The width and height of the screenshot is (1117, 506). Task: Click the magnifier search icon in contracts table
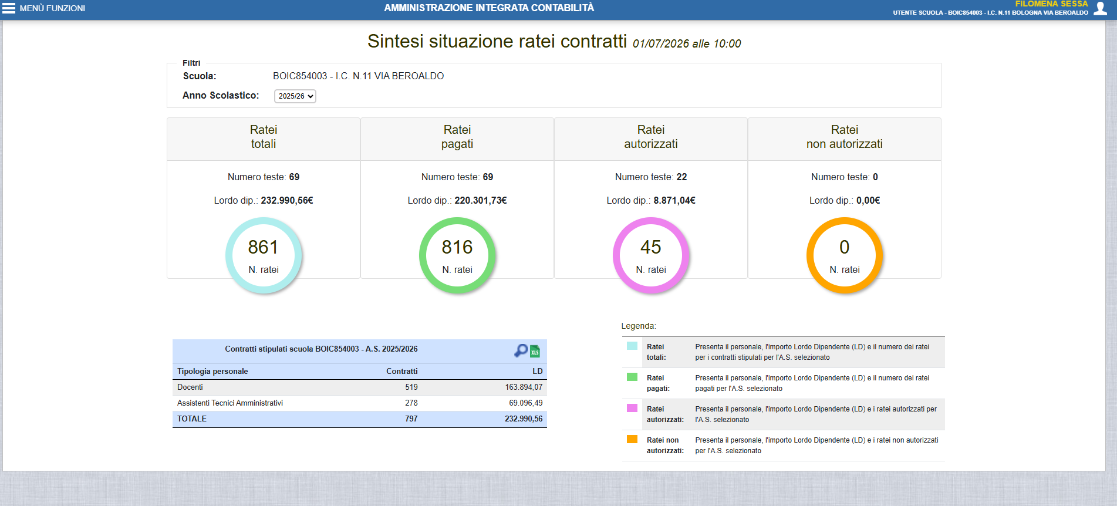click(521, 351)
